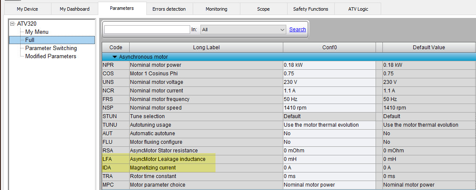The image size is (476, 190).
Task: Click the 'Magnetizing current' label
Action: (x=153, y=168)
